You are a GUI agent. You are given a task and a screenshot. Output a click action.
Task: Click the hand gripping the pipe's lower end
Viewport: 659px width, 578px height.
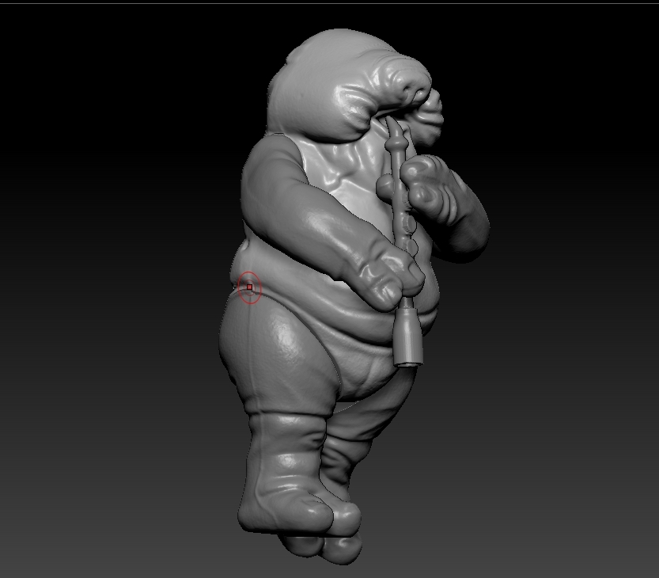click(x=391, y=276)
